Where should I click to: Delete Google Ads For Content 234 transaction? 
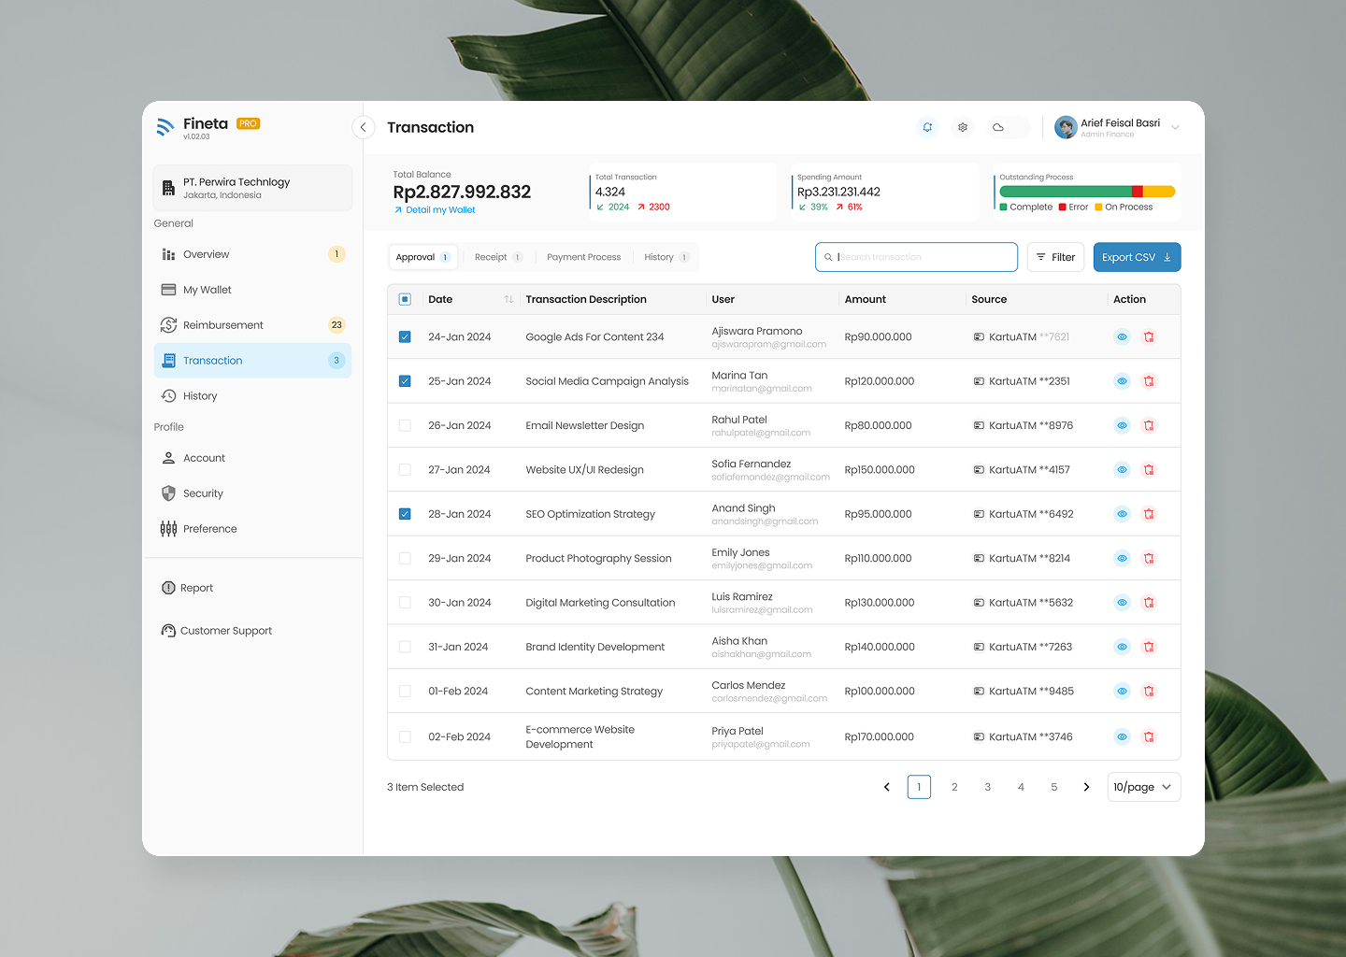pos(1149,336)
